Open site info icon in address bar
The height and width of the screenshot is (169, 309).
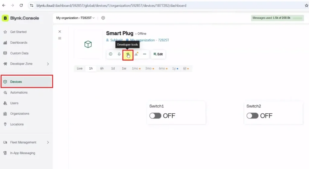[x=31, y=5]
